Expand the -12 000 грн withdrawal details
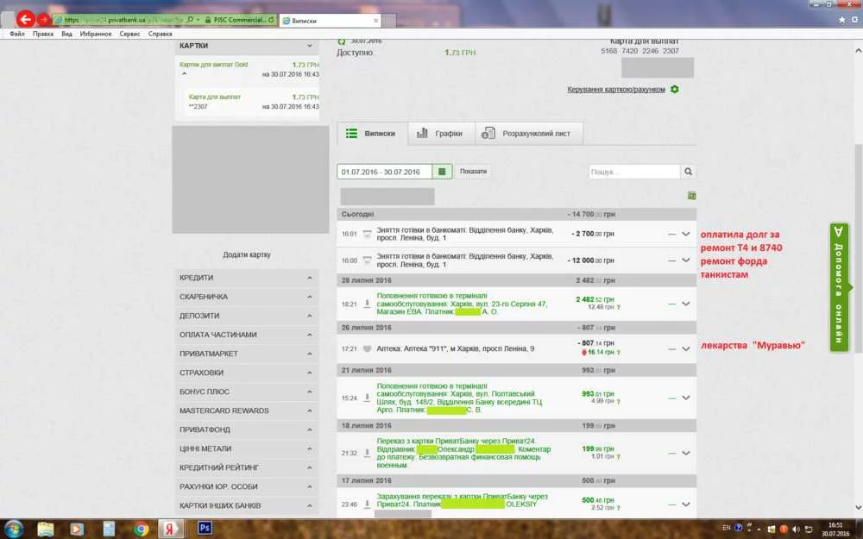The image size is (863, 539). coord(686,260)
